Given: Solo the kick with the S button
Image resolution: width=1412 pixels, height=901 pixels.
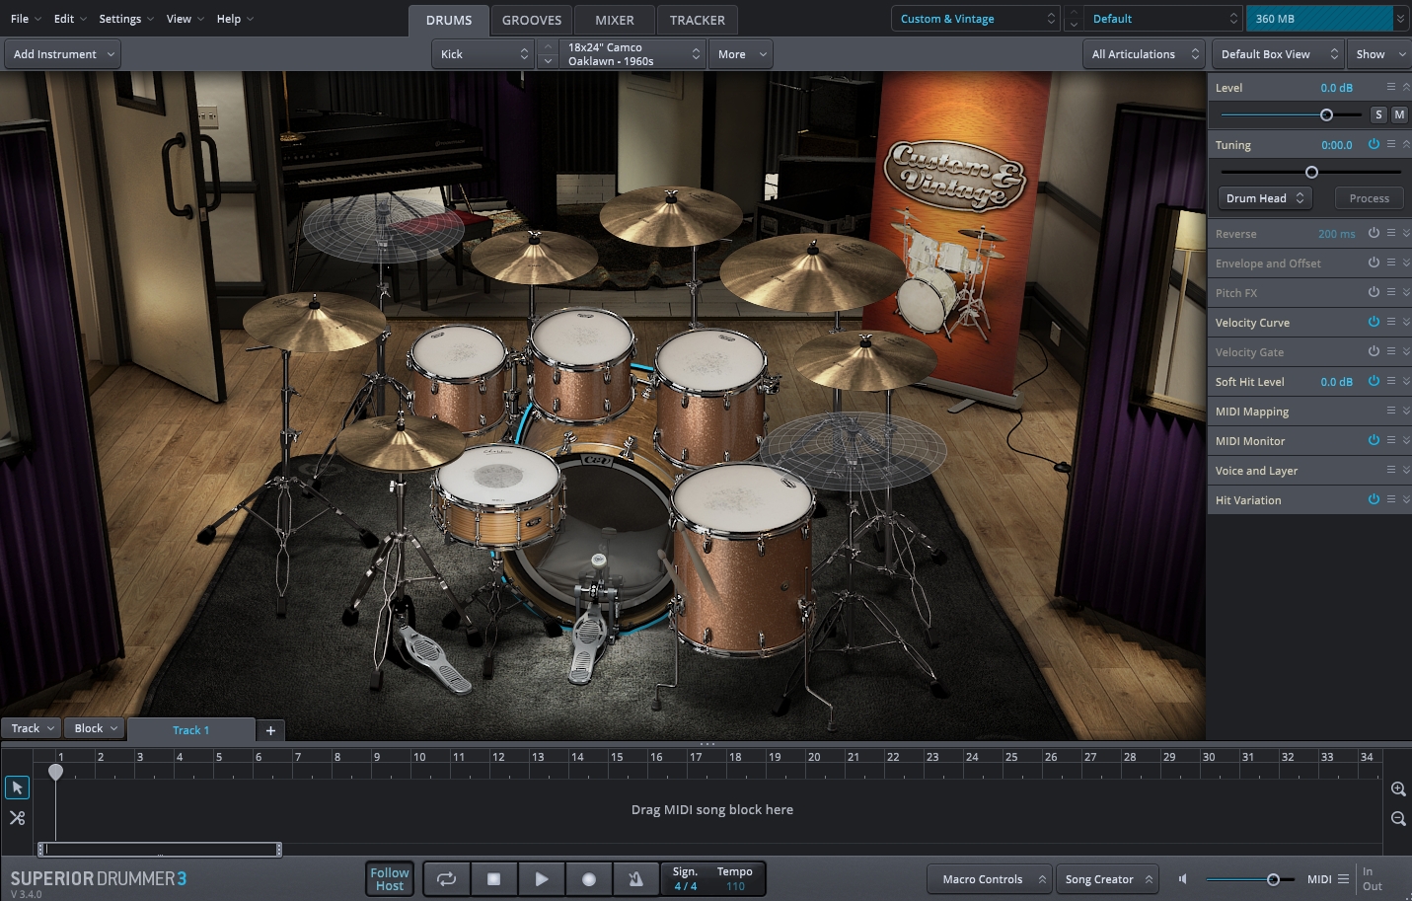Looking at the screenshot, I should (x=1378, y=114).
